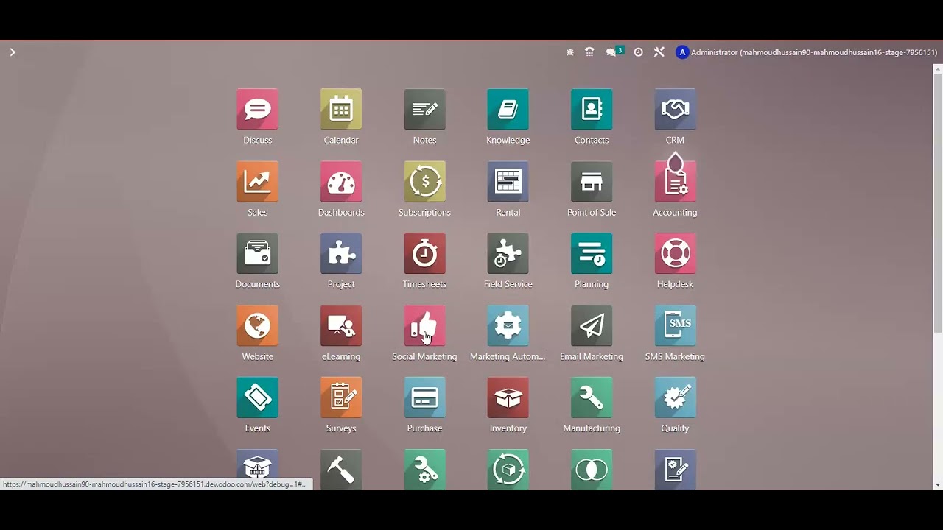Open conversations with 3 unread messages
Image resolution: width=943 pixels, height=530 pixels.
(x=614, y=52)
